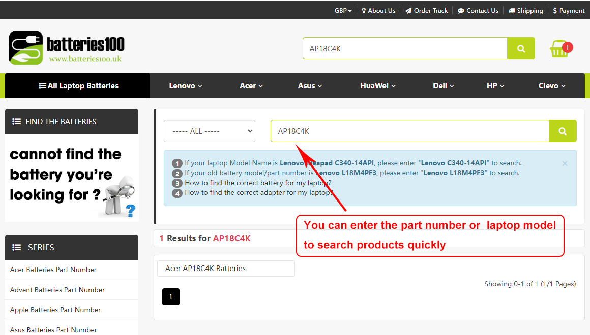Go to About Us page
This screenshot has width=590, height=335.
click(x=378, y=11)
